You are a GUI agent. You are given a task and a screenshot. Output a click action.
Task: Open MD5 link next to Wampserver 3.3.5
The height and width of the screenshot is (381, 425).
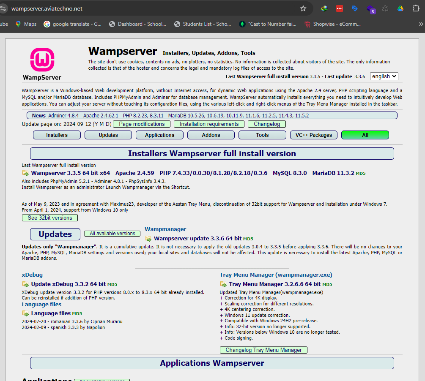click(x=360, y=173)
